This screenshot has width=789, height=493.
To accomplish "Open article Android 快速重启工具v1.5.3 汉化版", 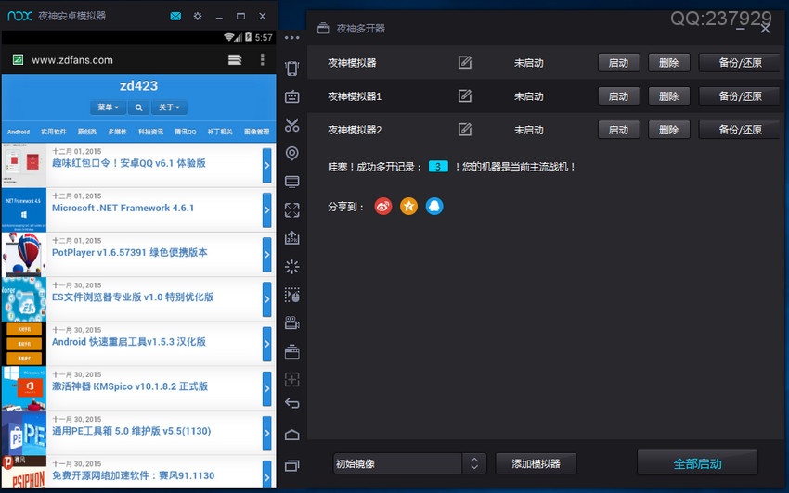I will [129, 342].
